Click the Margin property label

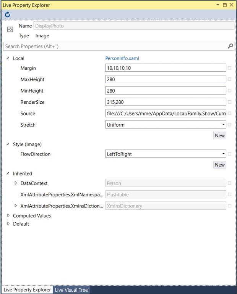(x=28, y=68)
